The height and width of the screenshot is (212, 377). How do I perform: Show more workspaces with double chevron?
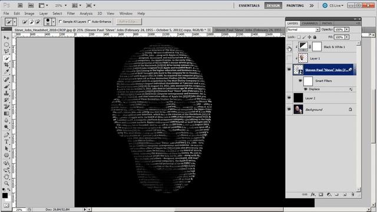tap(312, 5)
